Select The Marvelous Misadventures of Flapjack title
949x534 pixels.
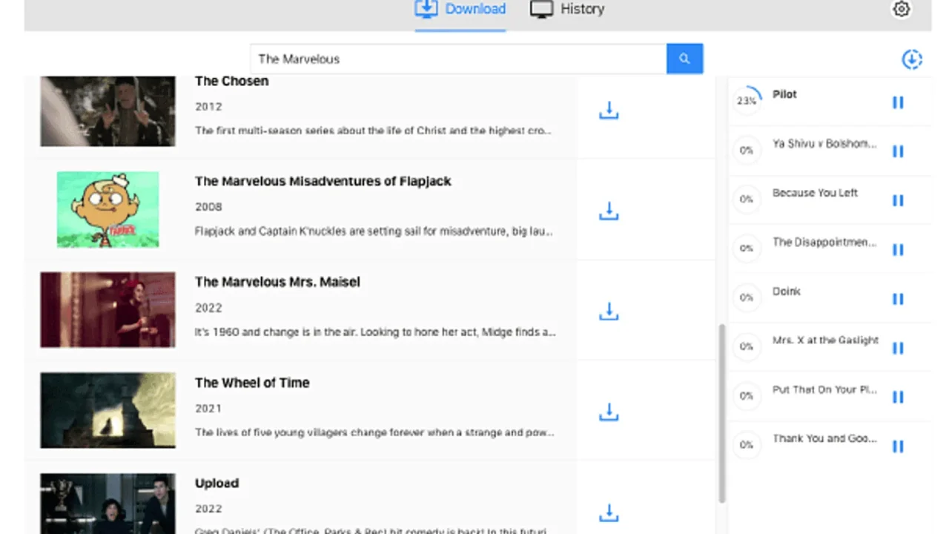323,181
